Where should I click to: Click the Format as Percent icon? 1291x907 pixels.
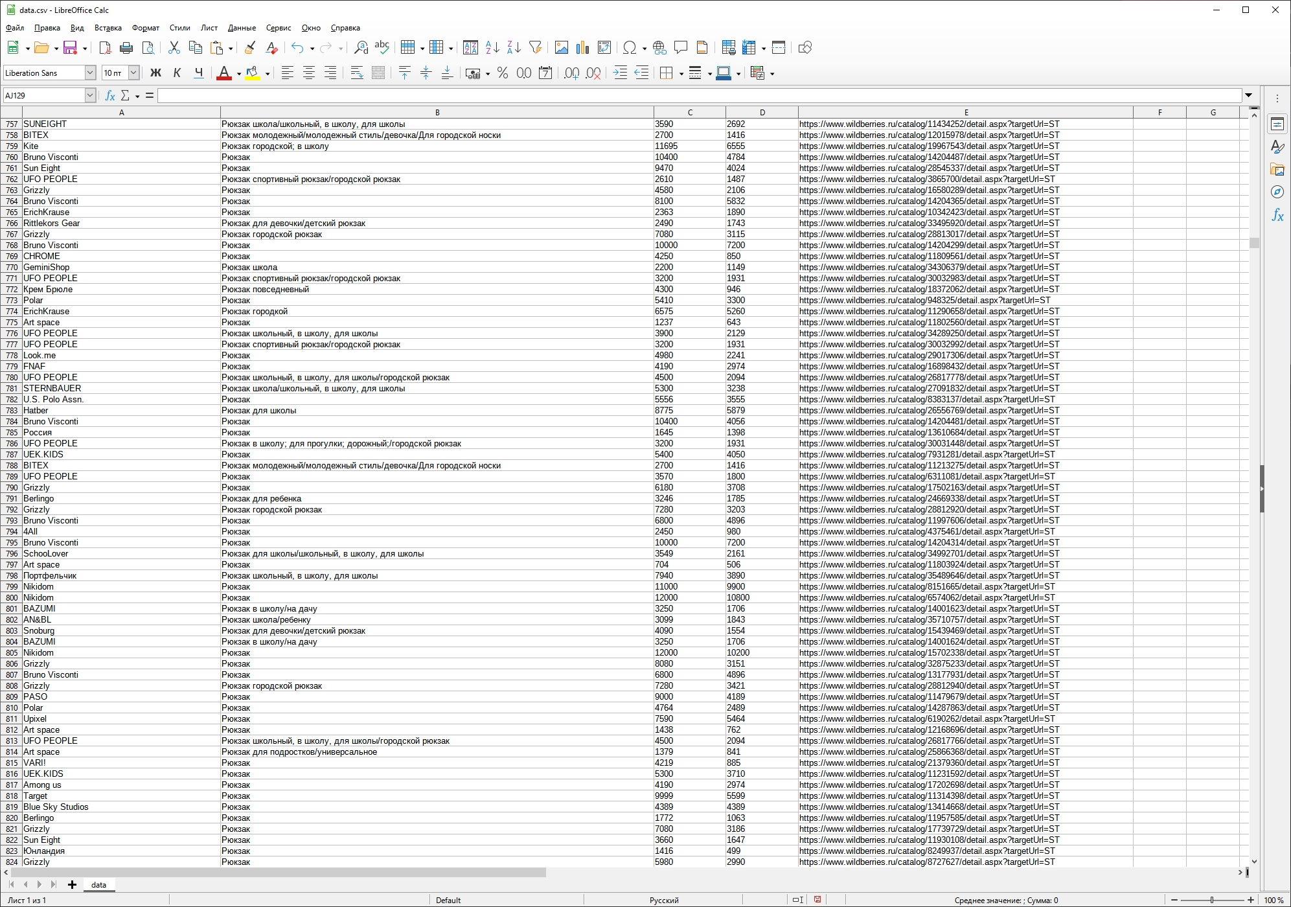point(503,73)
